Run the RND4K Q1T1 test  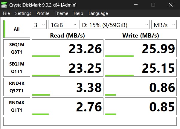[x=17, y=106]
